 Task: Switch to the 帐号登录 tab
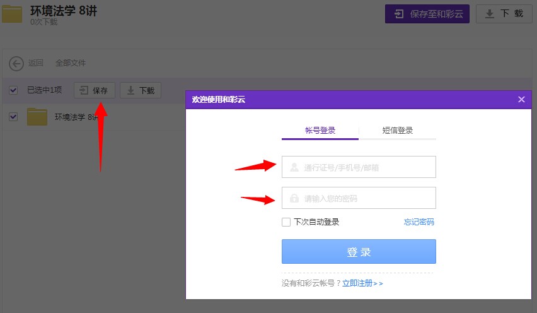pos(320,131)
